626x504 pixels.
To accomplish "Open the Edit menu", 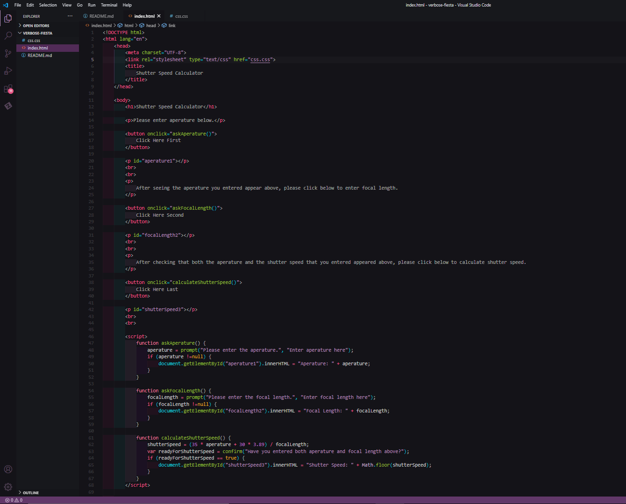I will (30, 5).
